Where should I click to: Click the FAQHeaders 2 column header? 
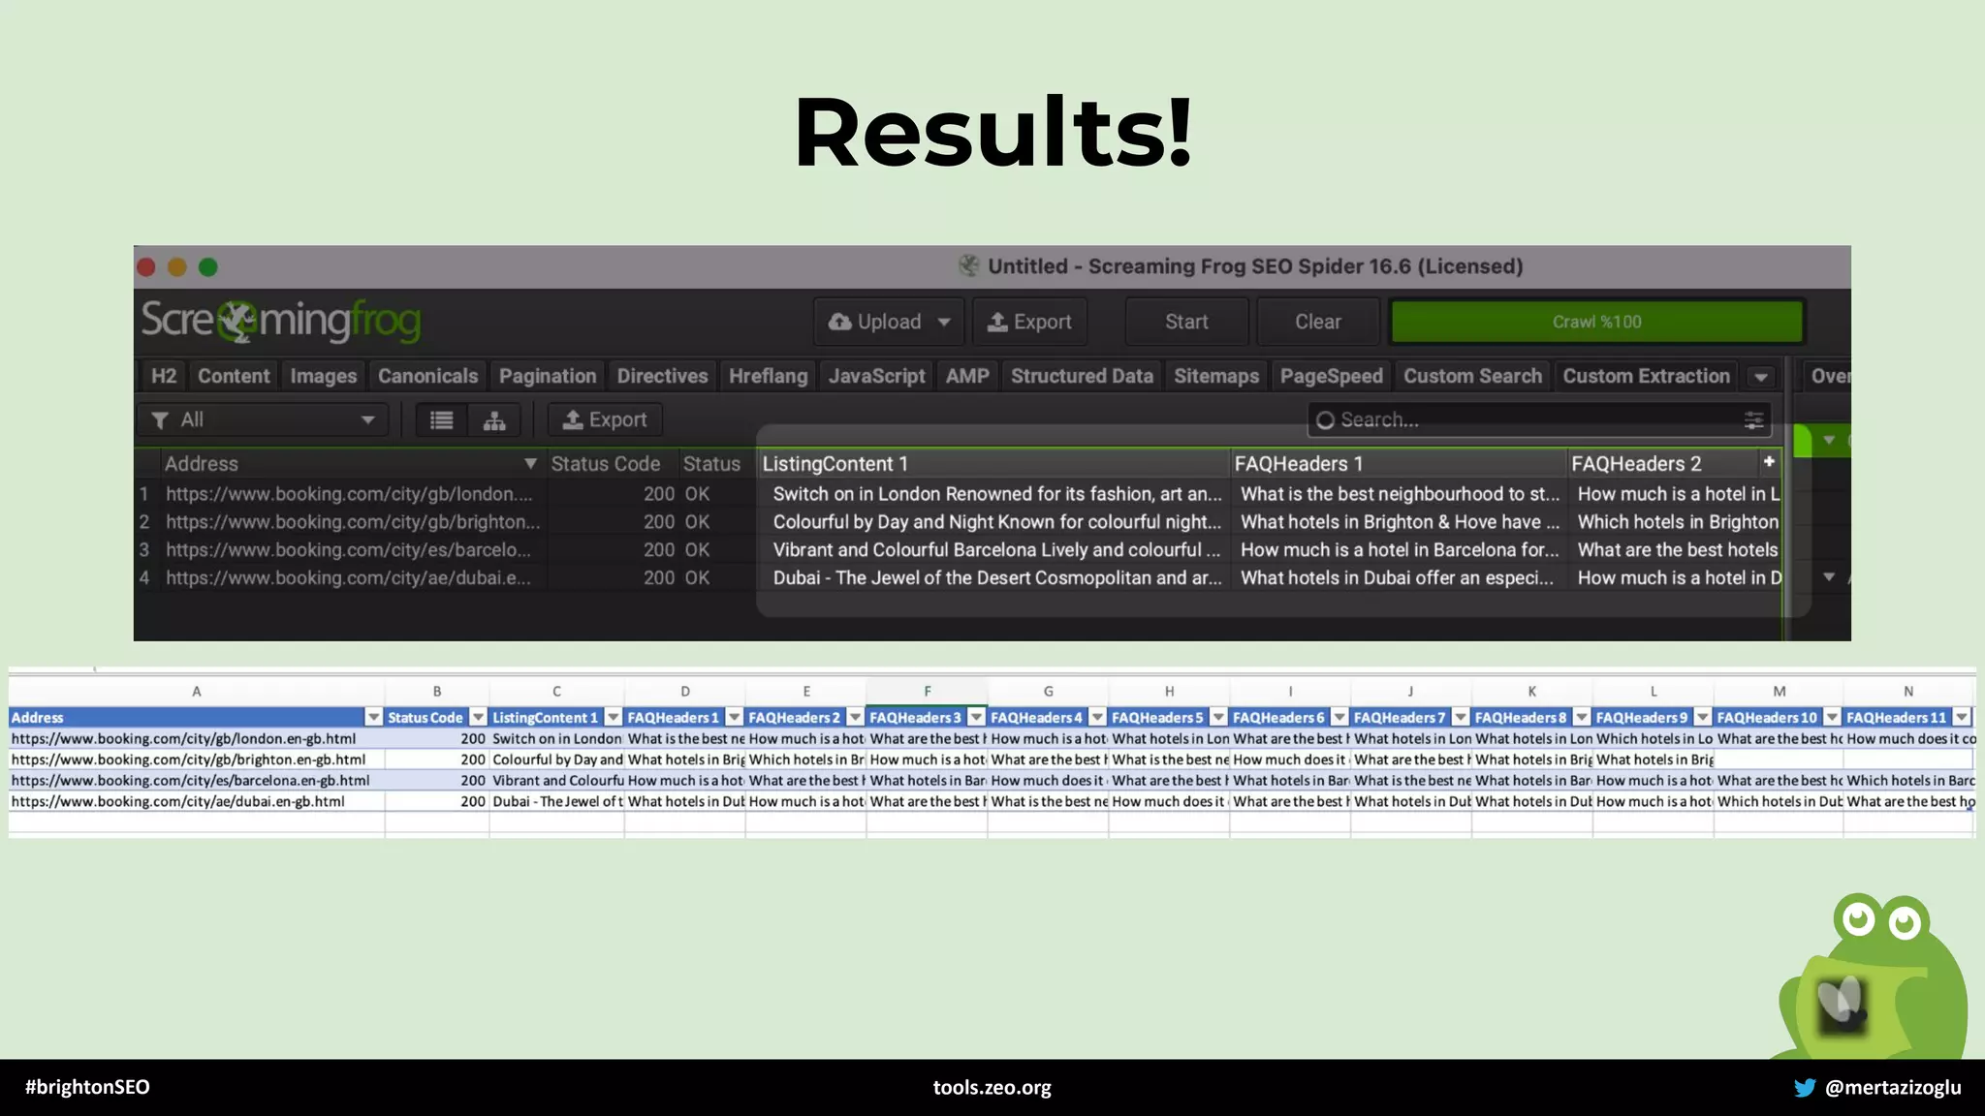[1663, 464]
